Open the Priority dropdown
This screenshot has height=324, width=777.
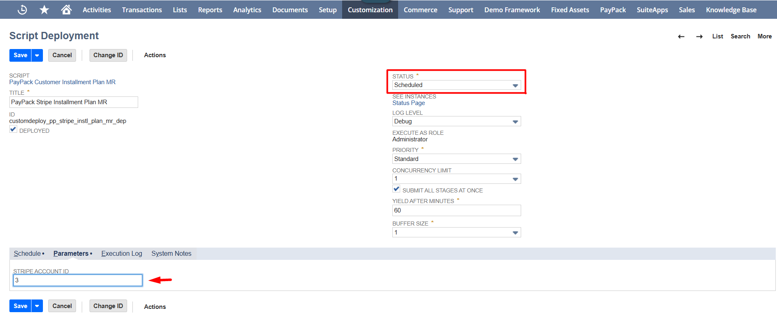(x=456, y=159)
